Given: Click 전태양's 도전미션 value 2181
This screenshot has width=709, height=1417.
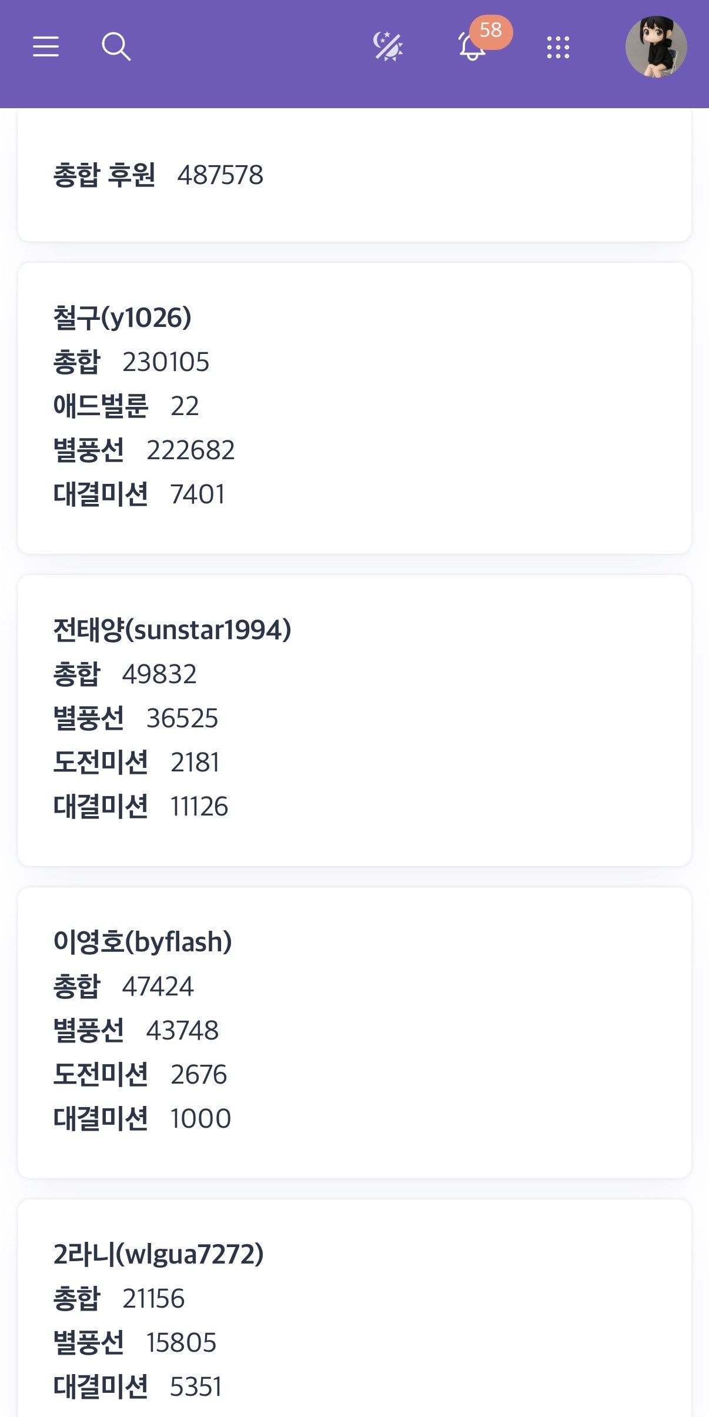Looking at the screenshot, I should pyautogui.click(x=195, y=763).
